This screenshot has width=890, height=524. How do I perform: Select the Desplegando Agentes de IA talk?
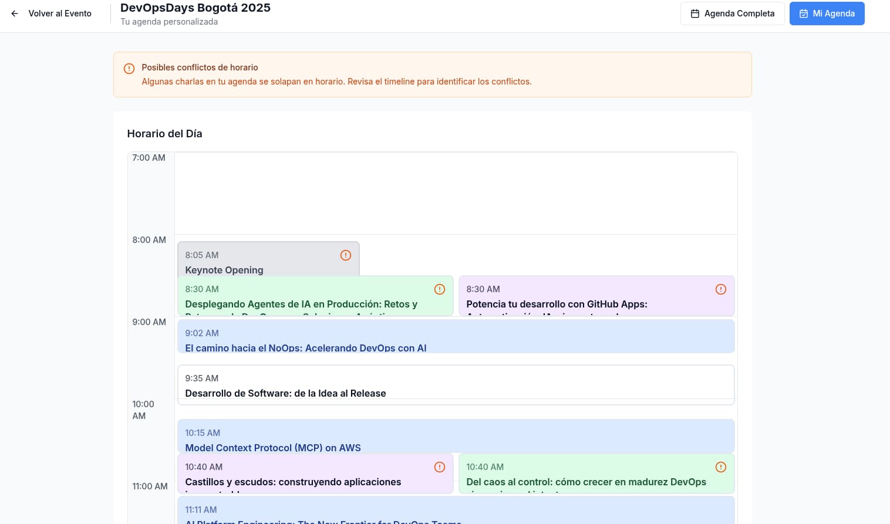305,299
